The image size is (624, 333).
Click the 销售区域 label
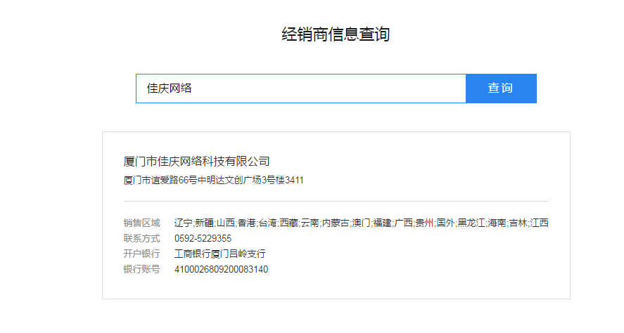click(x=141, y=223)
